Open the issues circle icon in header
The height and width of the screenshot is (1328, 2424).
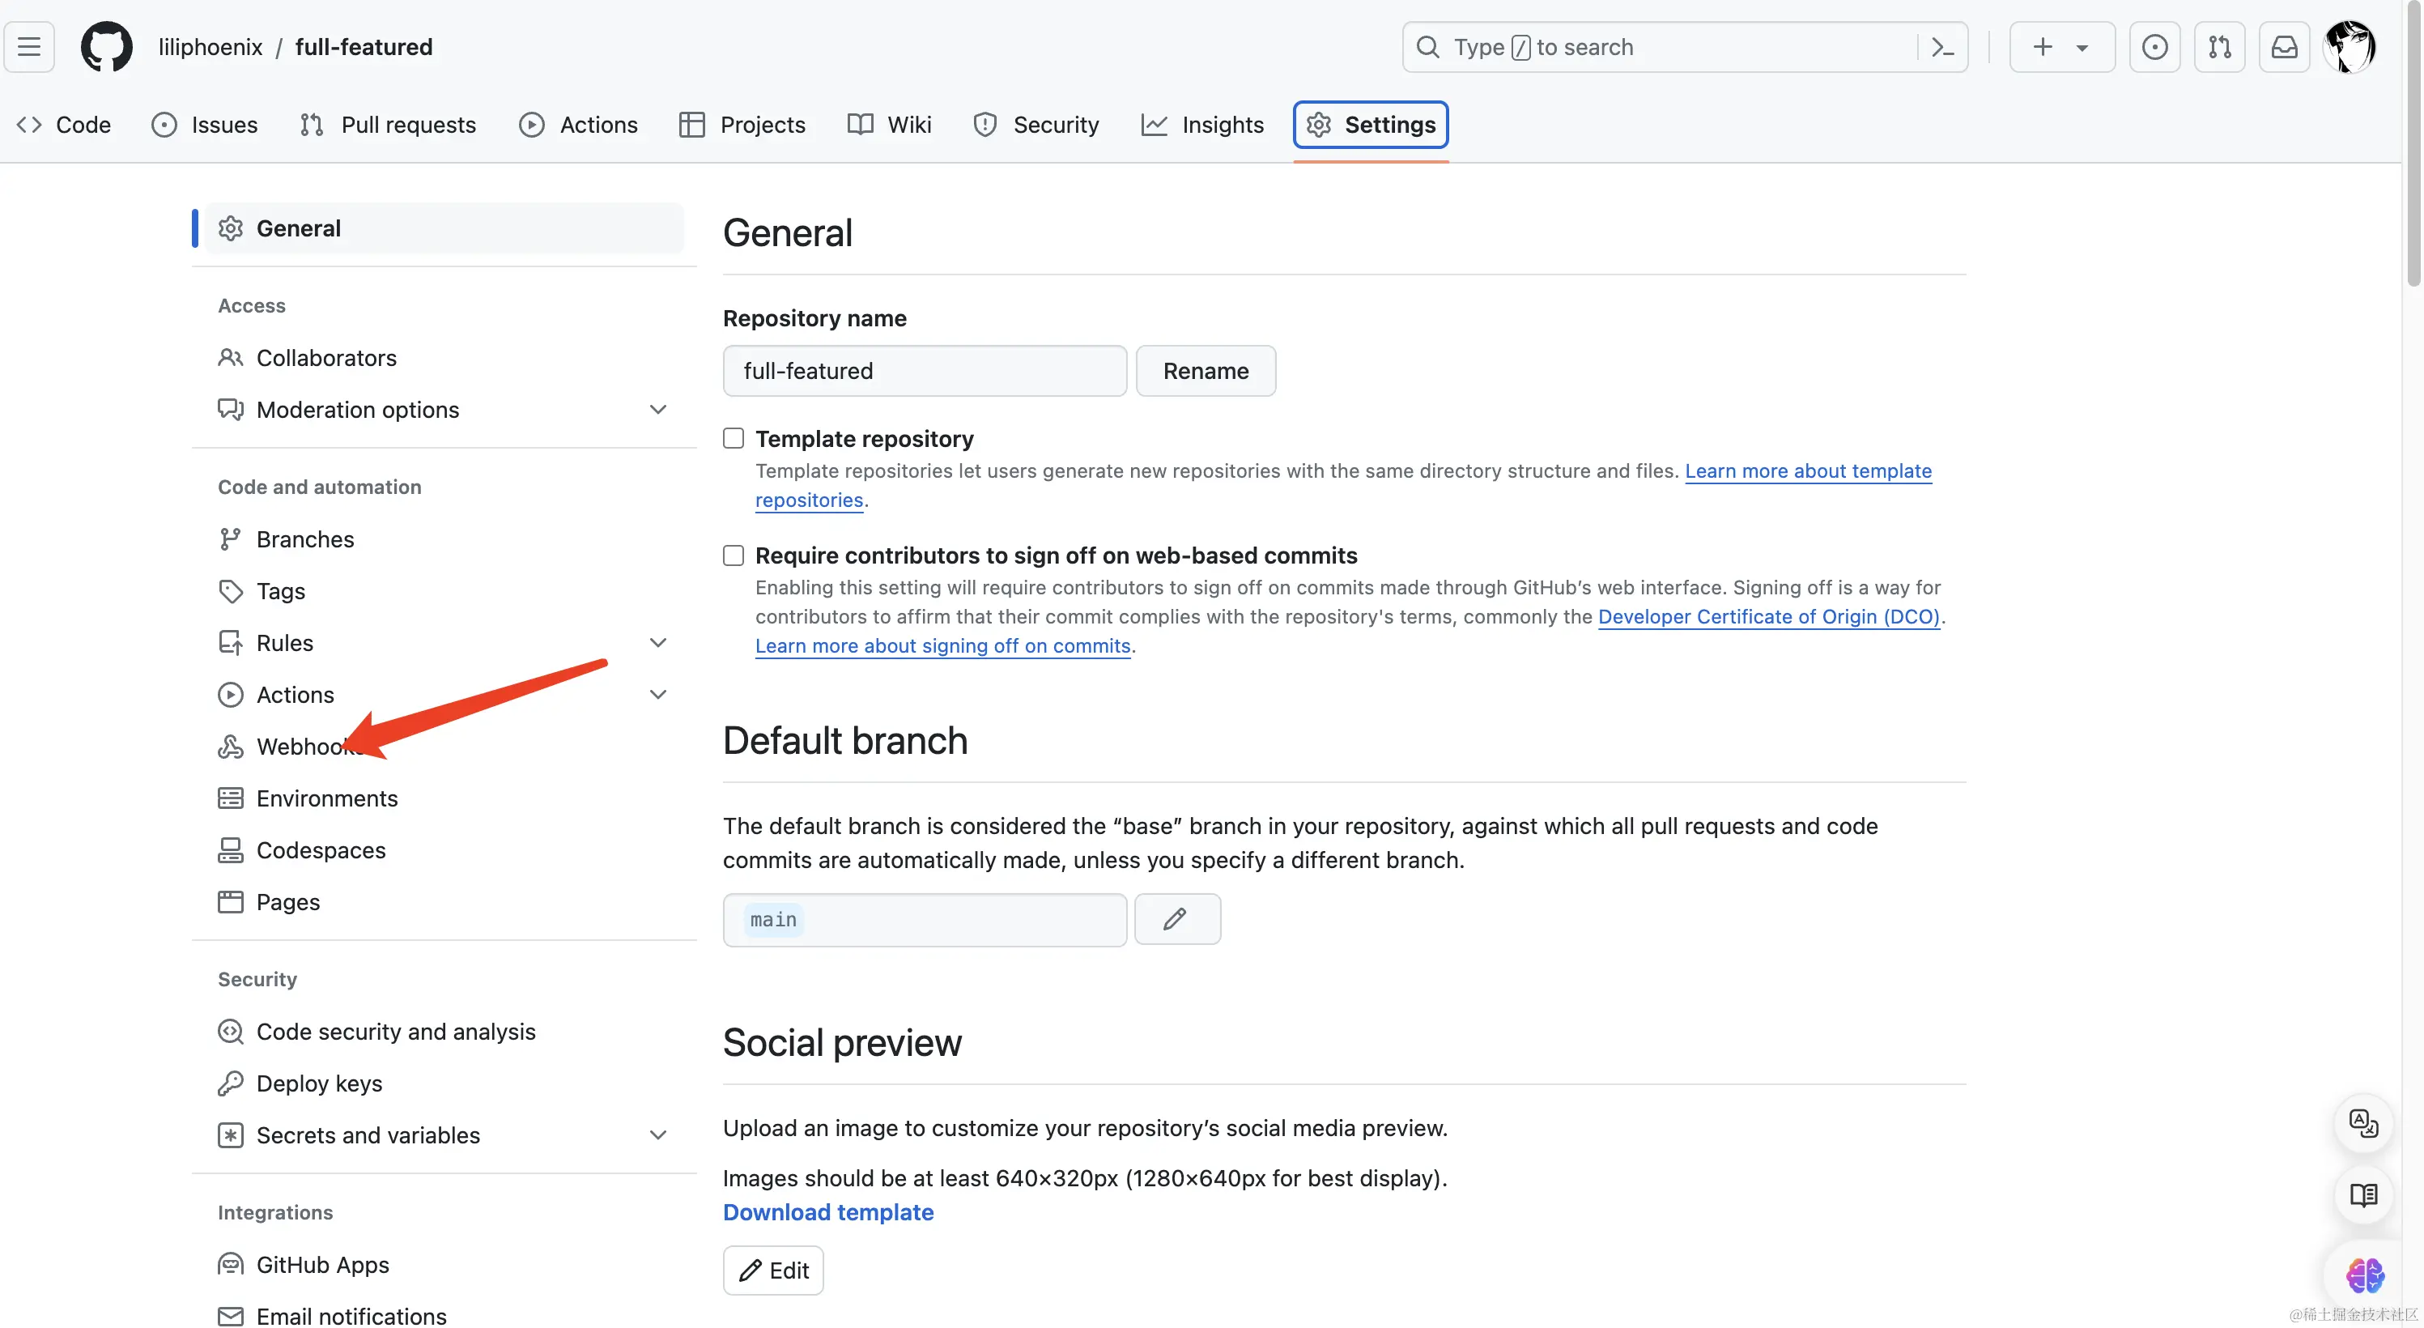coord(2154,46)
